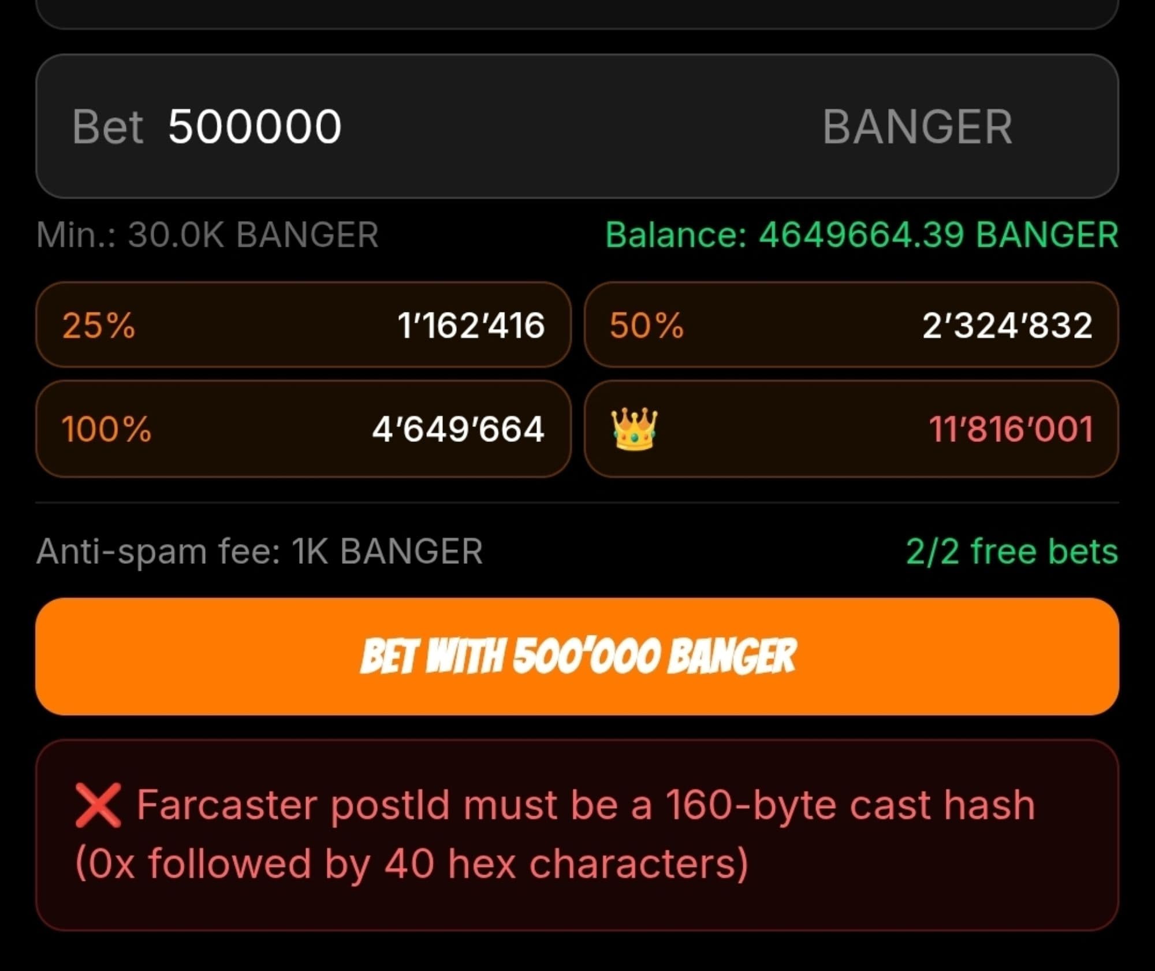This screenshot has width=1155, height=971.
Task: Click the crown emoji icon
Action: (x=634, y=429)
